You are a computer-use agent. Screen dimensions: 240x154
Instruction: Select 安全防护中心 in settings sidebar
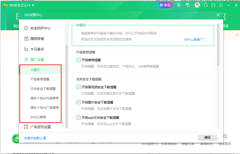41,28
